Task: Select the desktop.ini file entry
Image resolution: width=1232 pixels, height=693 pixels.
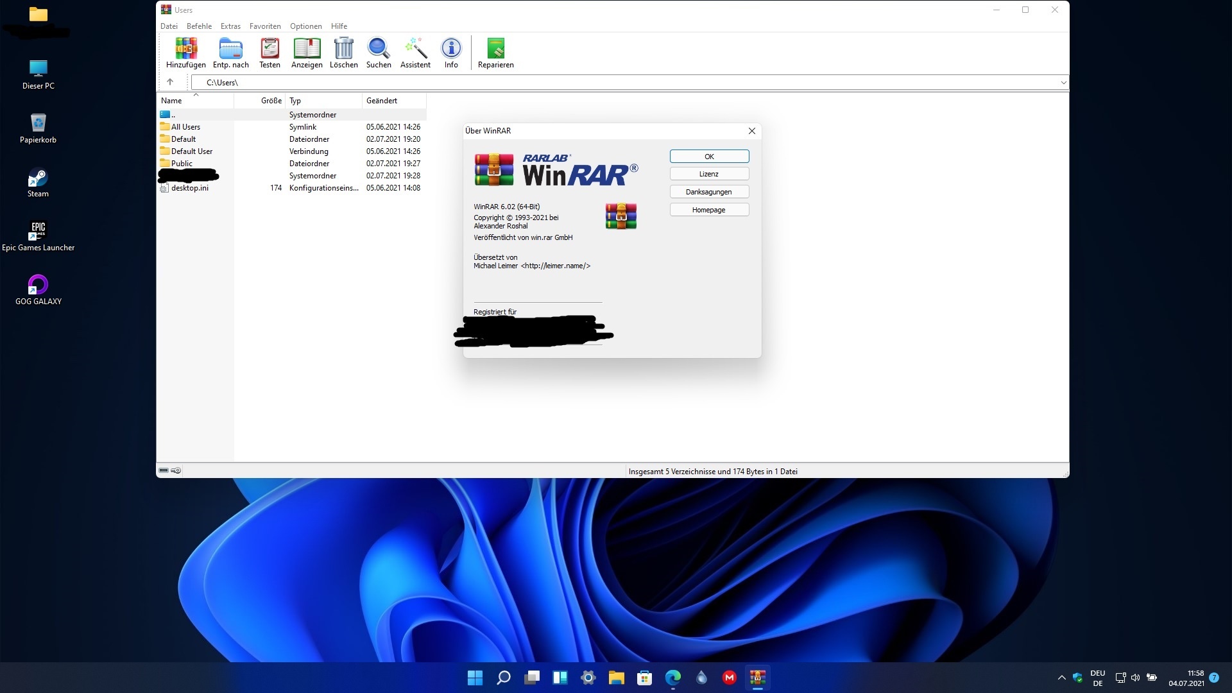Action: click(x=190, y=188)
